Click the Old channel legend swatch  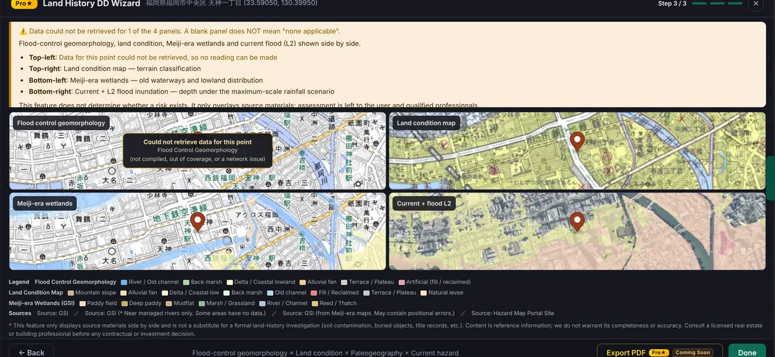tap(270, 293)
